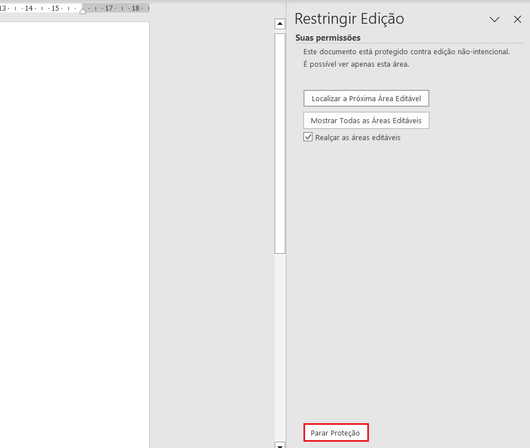Click the protected document notice text
530x448 pixels.
[406, 51]
